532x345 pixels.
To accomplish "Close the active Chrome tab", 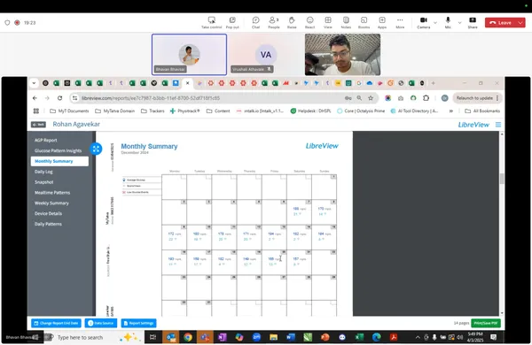I will 187,83.
